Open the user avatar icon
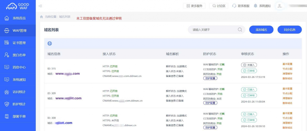Viewport: 307px width, 131px height. click(x=280, y=6)
